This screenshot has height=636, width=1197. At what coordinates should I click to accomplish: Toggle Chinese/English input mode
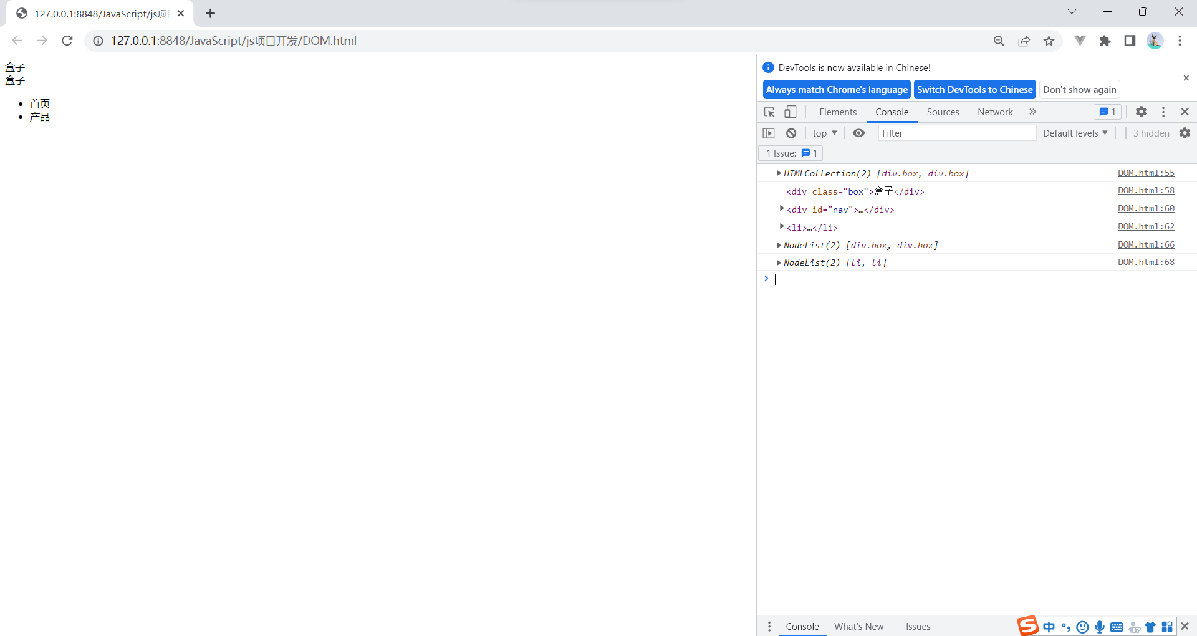tap(1049, 627)
